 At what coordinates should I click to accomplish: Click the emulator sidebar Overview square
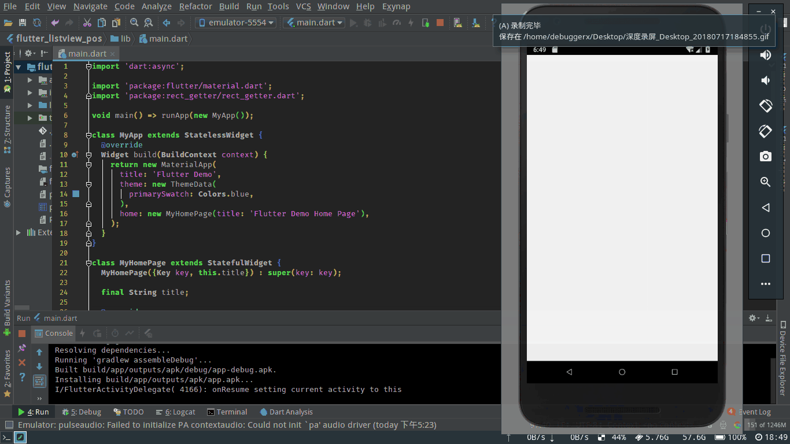click(766, 258)
